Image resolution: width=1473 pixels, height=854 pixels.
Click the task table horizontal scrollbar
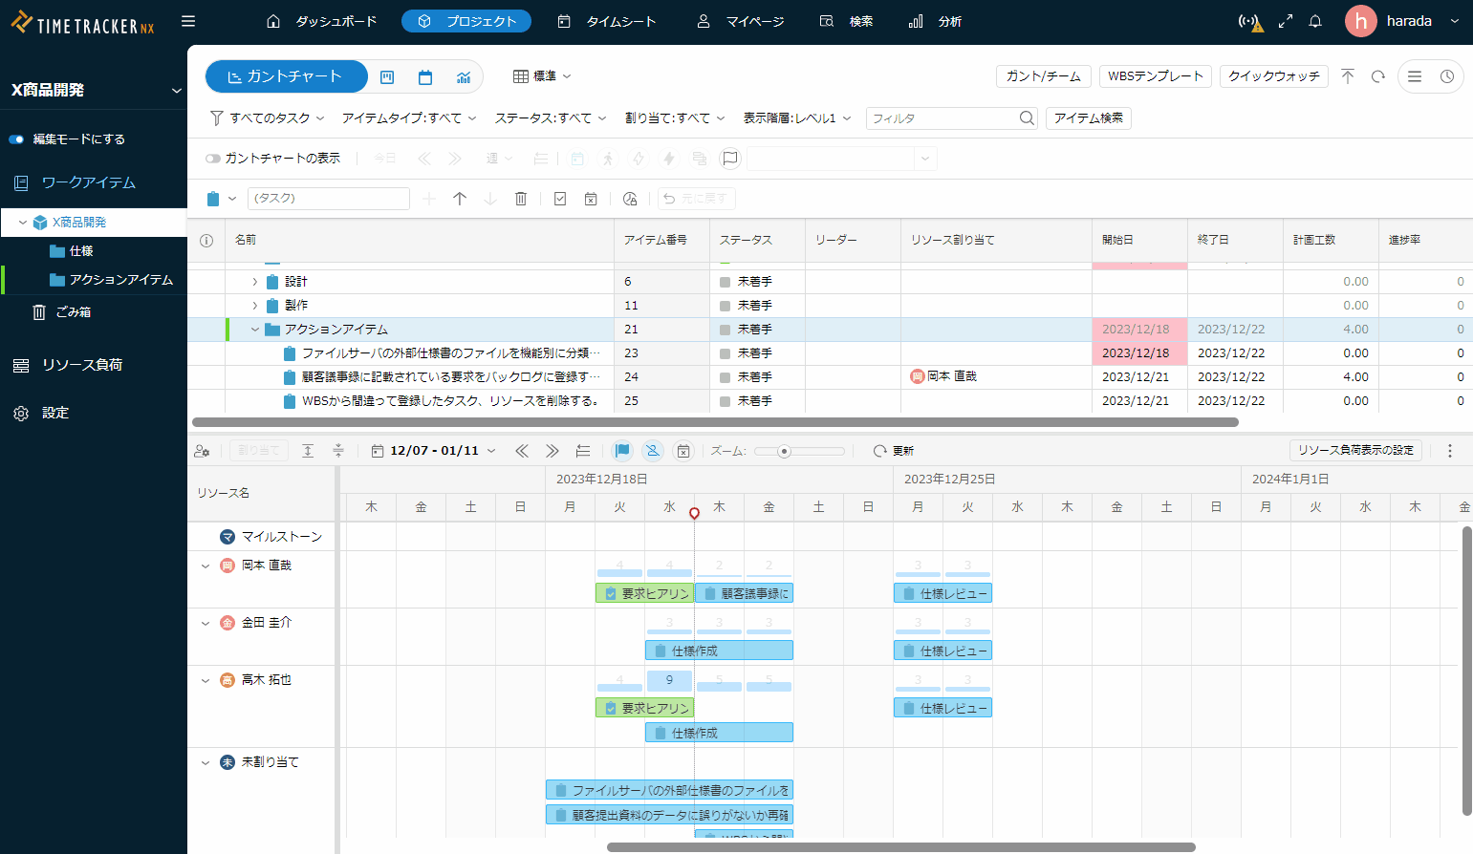(715, 422)
